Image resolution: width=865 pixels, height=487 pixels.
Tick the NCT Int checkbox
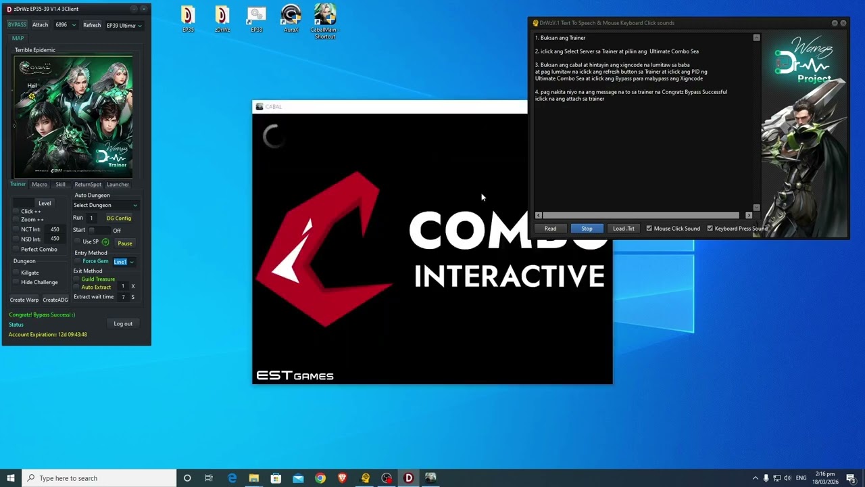(x=16, y=229)
